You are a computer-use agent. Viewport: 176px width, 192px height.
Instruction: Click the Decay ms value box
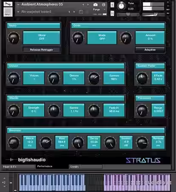click(94, 142)
